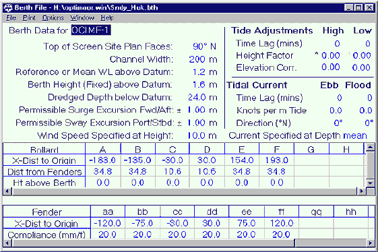The width and height of the screenshot is (378, 252).
Task: Click empty Fender gg X-Dist cell
Action: [x=316, y=223]
